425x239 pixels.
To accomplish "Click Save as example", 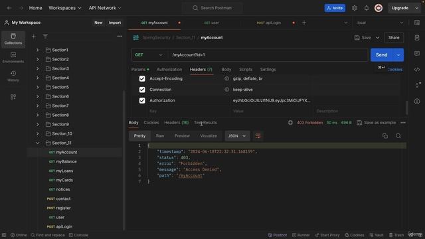I will (x=377, y=122).
